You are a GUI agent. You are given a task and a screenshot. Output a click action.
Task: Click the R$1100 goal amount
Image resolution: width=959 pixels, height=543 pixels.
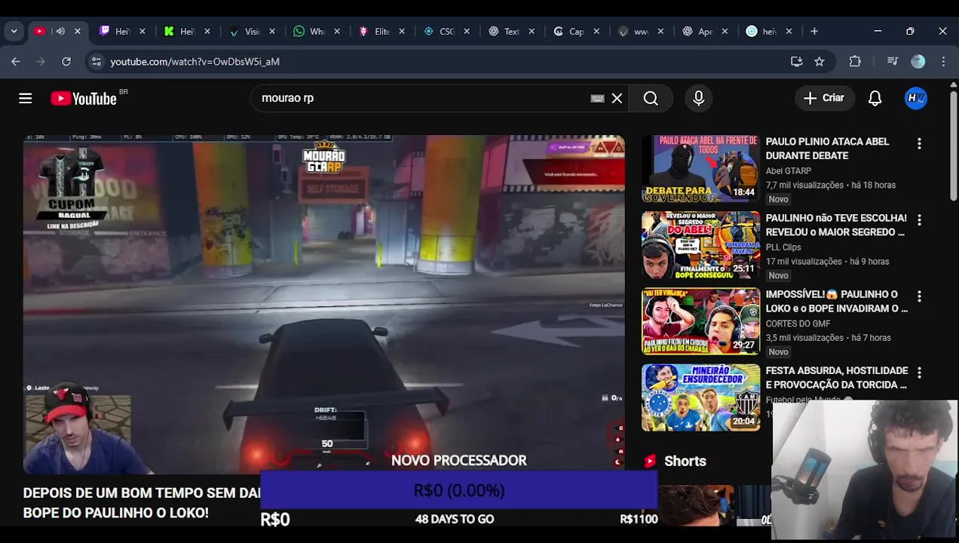639,519
